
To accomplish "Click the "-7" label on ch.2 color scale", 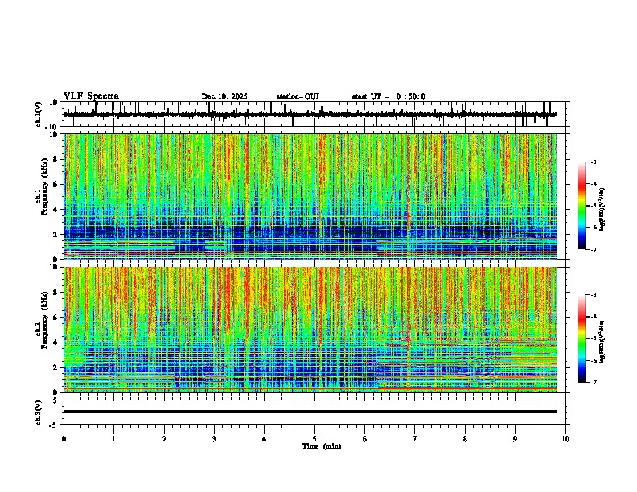I will coord(594,382).
